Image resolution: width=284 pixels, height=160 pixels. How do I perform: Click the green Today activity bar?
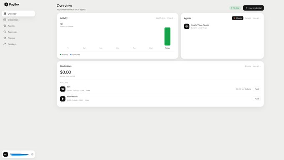[167, 36]
